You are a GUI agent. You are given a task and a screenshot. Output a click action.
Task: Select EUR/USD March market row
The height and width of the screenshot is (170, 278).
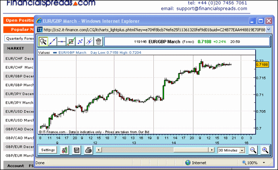click(x=19, y=120)
